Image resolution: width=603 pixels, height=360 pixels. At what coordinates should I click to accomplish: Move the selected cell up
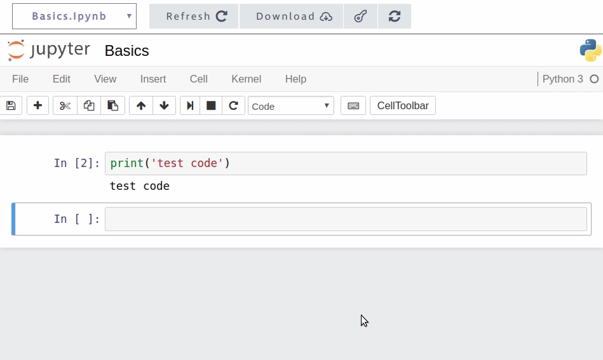tap(141, 105)
